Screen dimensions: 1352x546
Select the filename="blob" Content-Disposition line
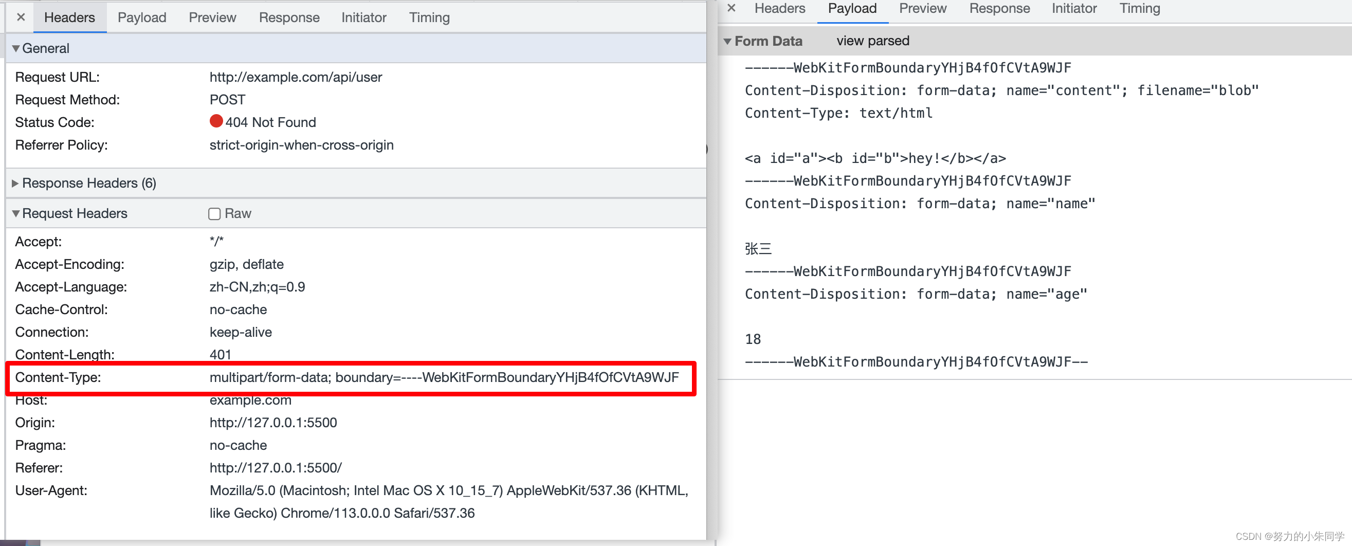click(x=1001, y=90)
